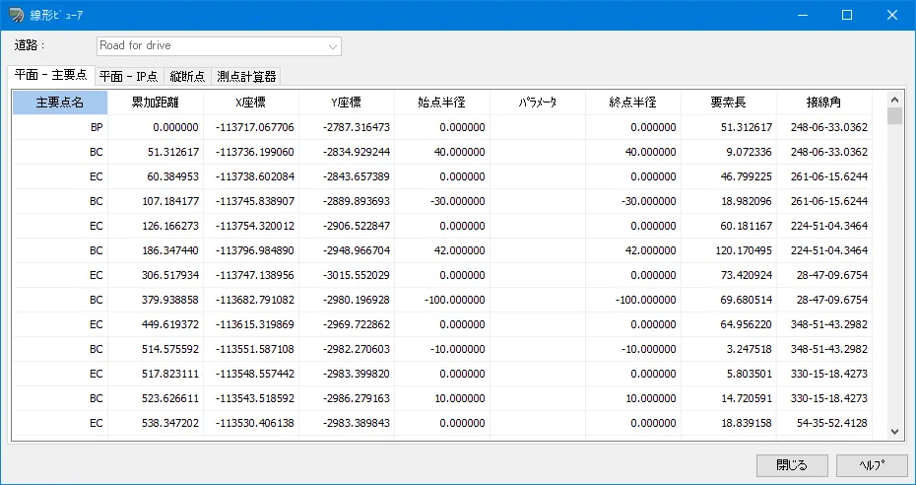Click the 累加距離 column header

[156, 103]
